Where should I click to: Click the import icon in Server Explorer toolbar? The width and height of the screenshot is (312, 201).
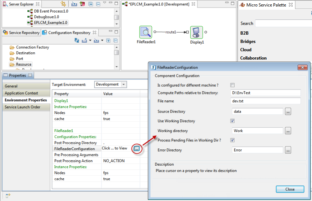click(x=74, y=4)
